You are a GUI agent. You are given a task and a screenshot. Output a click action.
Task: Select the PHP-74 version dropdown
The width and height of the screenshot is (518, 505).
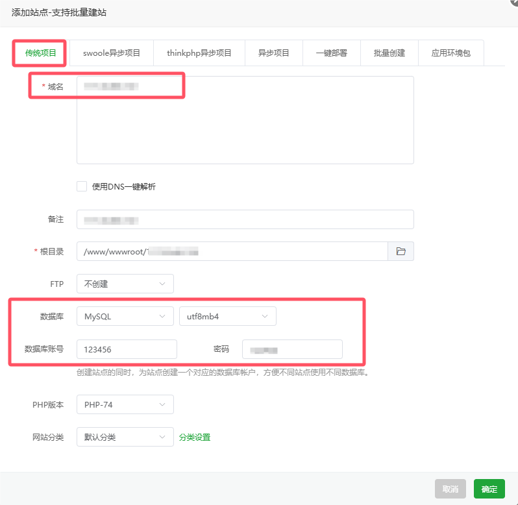click(125, 404)
